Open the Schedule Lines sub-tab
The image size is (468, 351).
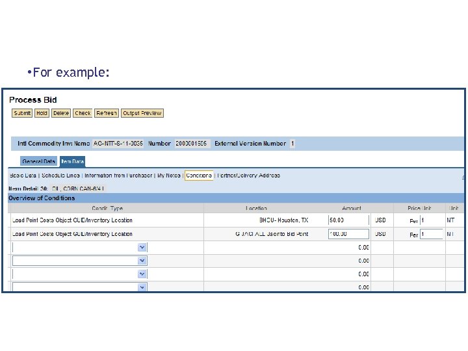tap(60, 175)
